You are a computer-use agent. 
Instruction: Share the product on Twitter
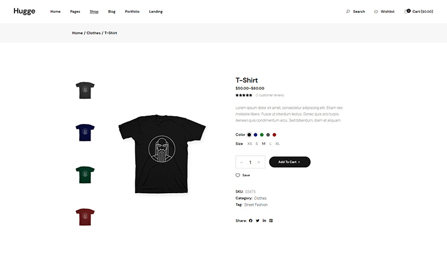(258, 221)
